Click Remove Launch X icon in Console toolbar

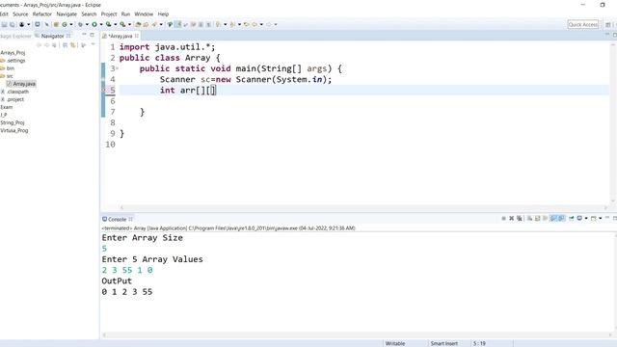pyautogui.click(x=512, y=219)
